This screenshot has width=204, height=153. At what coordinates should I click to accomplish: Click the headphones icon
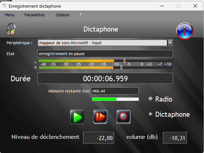click(x=11, y=29)
